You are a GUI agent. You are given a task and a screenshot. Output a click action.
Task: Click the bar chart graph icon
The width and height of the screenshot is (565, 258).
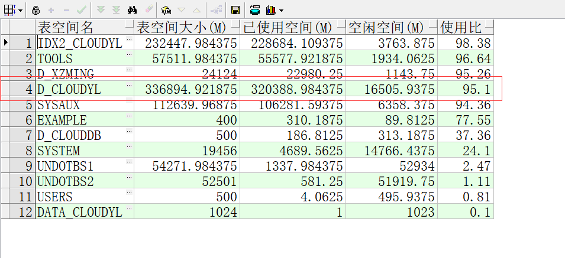(270, 10)
